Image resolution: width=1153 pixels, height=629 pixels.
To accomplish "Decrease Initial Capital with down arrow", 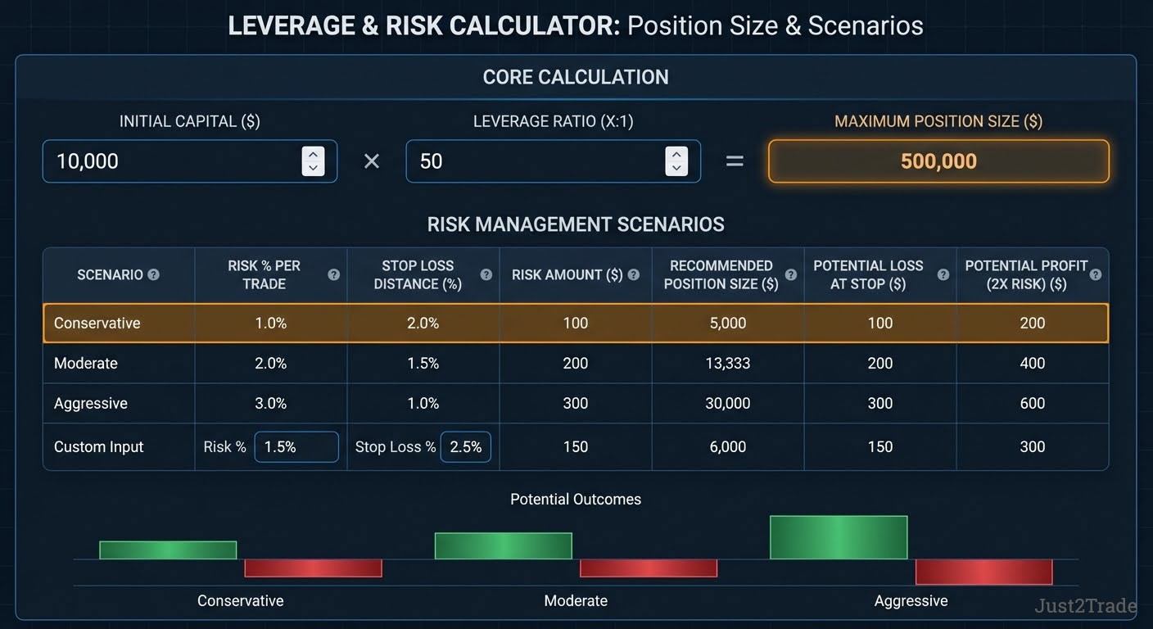I will click(x=313, y=168).
